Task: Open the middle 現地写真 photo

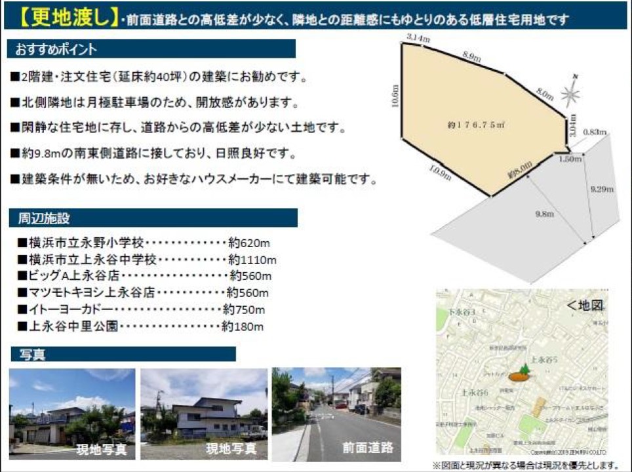Action: pyautogui.click(x=204, y=414)
